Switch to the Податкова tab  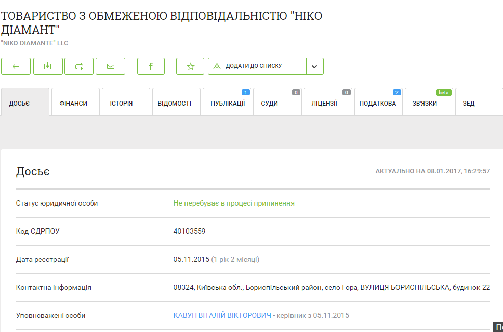[x=378, y=103]
